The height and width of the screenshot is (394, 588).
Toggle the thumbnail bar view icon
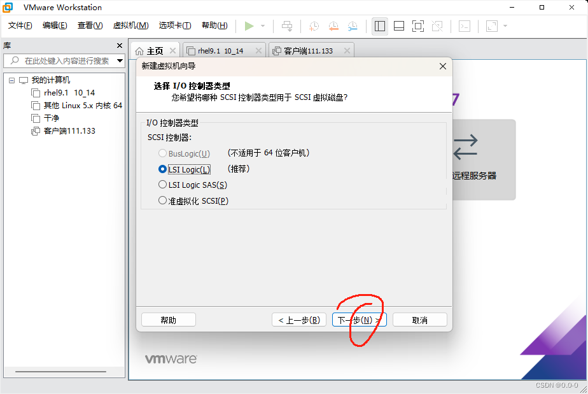pos(399,26)
